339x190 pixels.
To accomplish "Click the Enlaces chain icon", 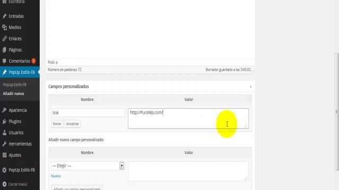I will [4, 39].
